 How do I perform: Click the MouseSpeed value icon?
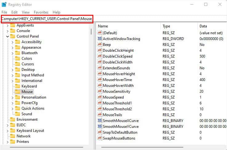click(100, 97)
